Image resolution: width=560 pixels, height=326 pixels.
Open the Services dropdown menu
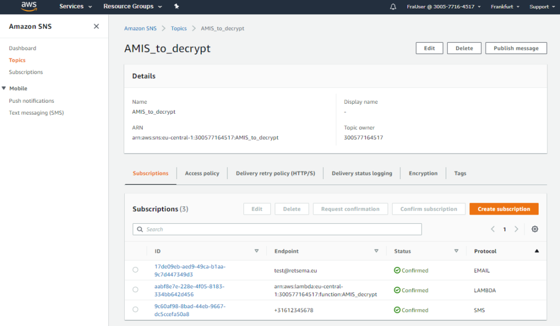(75, 7)
